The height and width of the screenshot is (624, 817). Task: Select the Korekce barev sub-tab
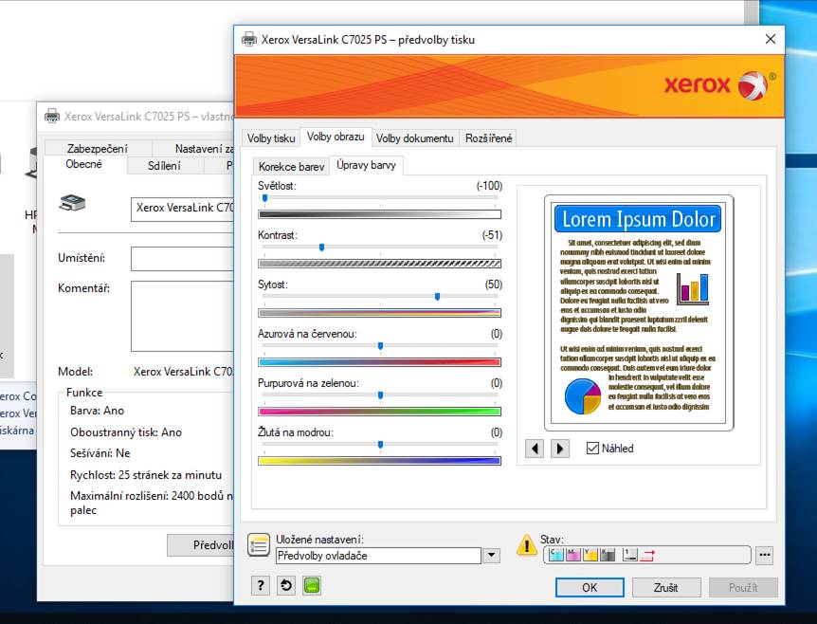pos(291,167)
